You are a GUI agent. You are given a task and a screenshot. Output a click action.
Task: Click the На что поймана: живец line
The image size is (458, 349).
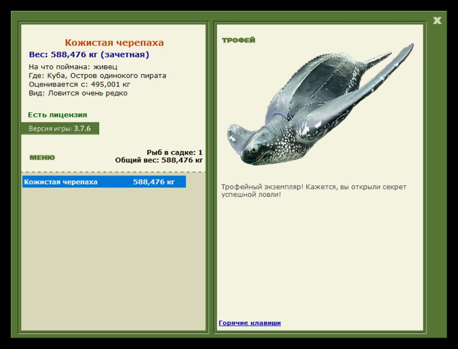tap(73, 67)
